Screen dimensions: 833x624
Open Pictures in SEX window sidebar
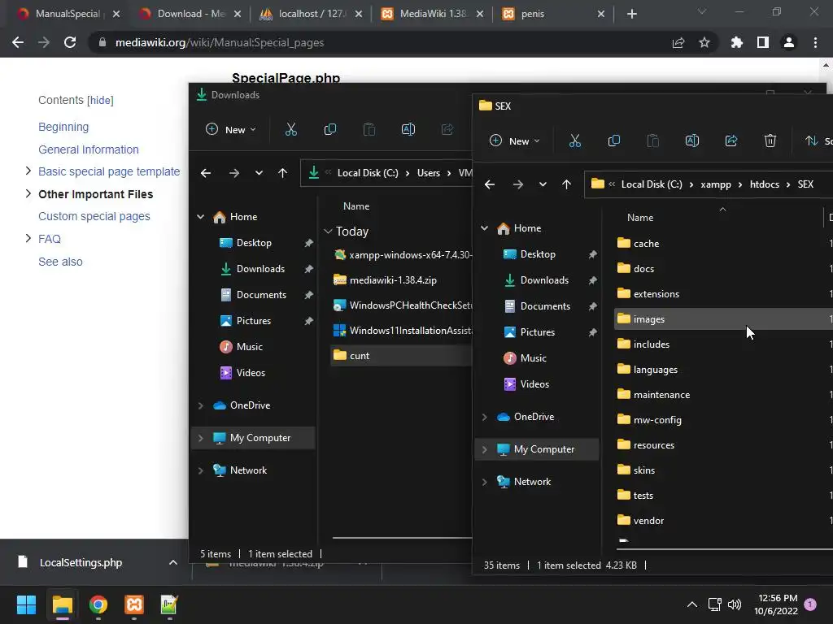coord(537,332)
